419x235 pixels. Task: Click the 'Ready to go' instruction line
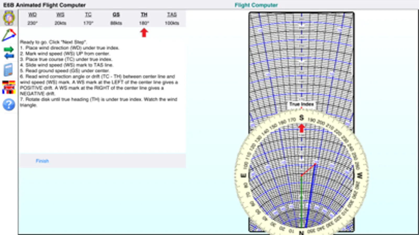pyautogui.click(x=53, y=42)
